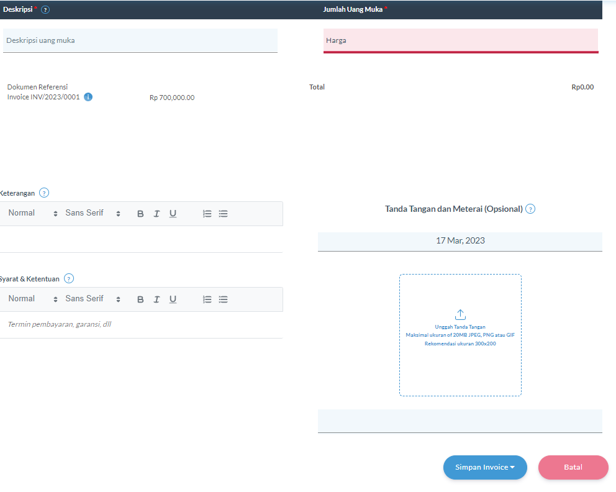This screenshot has height=492, width=616.
Task: Toggle underline formatting in Keterangan editor
Action: 173,213
